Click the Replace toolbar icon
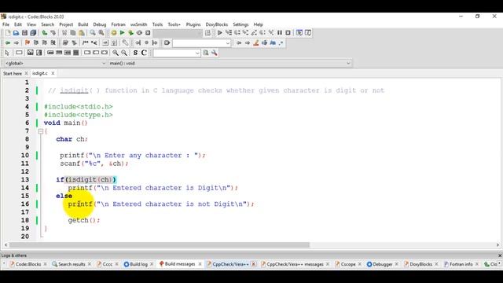The width and height of the screenshot is (503, 283). [x=101, y=33]
